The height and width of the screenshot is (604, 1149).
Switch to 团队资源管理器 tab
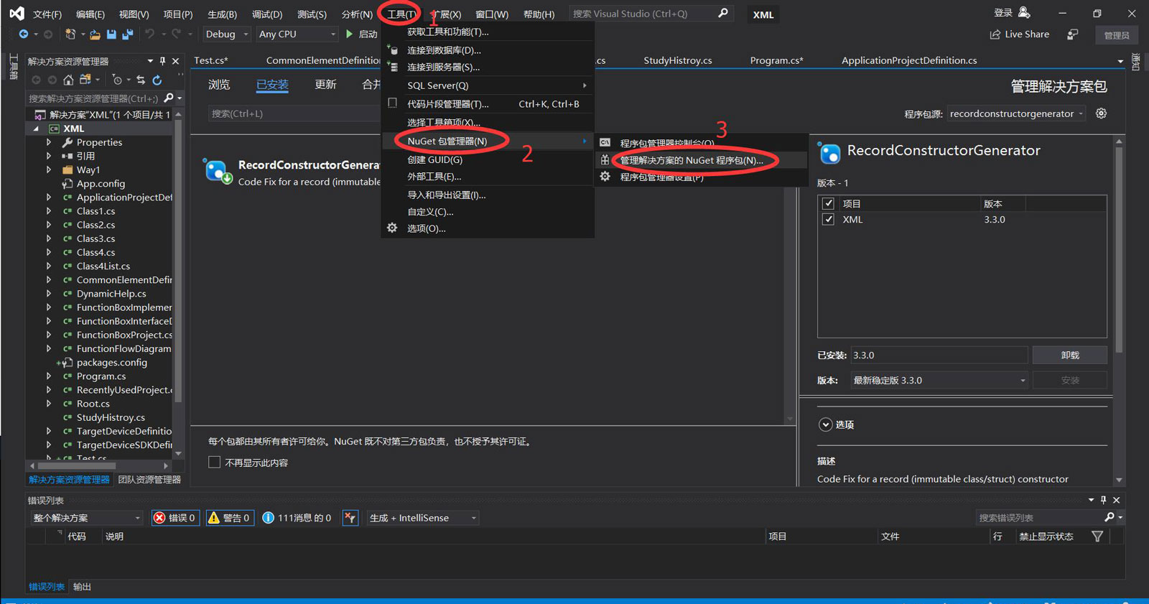[149, 479]
